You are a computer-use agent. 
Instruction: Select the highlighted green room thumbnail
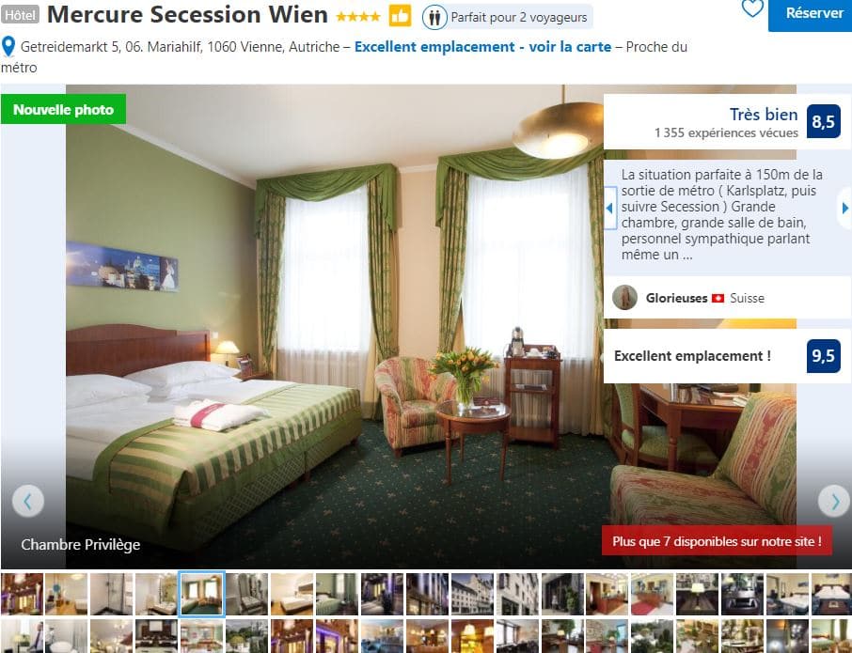(x=201, y=594)
